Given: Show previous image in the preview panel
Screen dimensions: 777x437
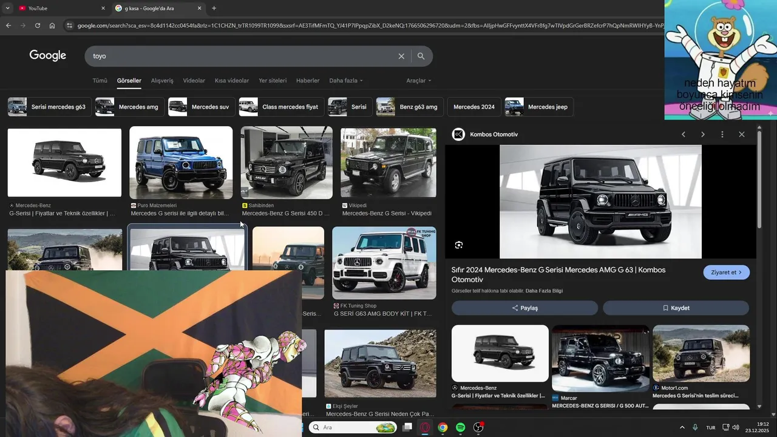Looking at the screenshot, I should tap(684, 134).
